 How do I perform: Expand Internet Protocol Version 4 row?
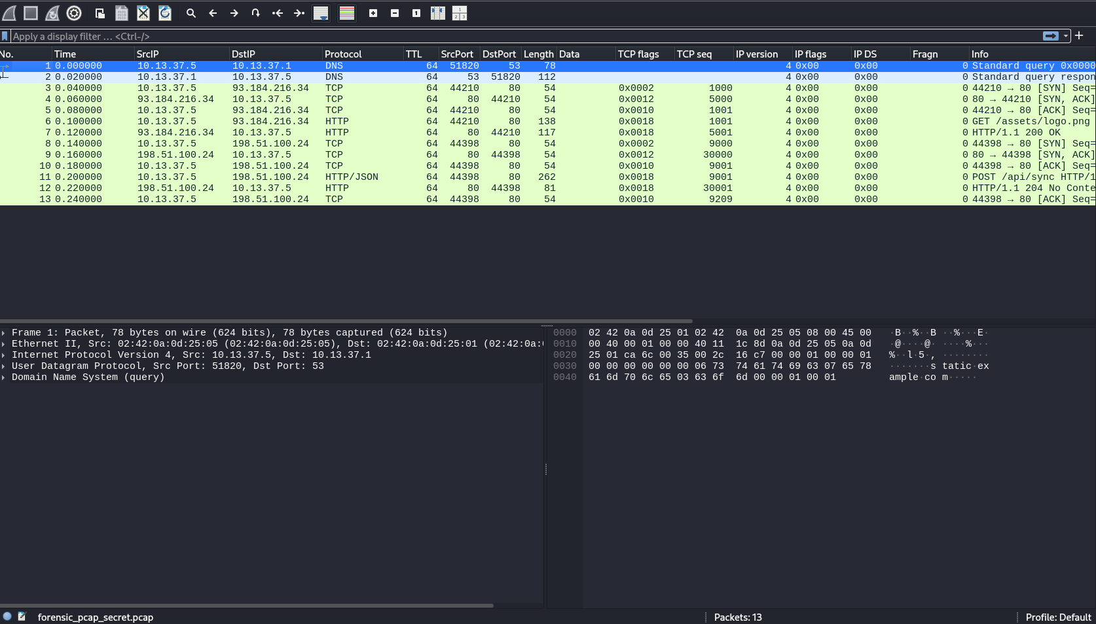click(x=4, y=355)
